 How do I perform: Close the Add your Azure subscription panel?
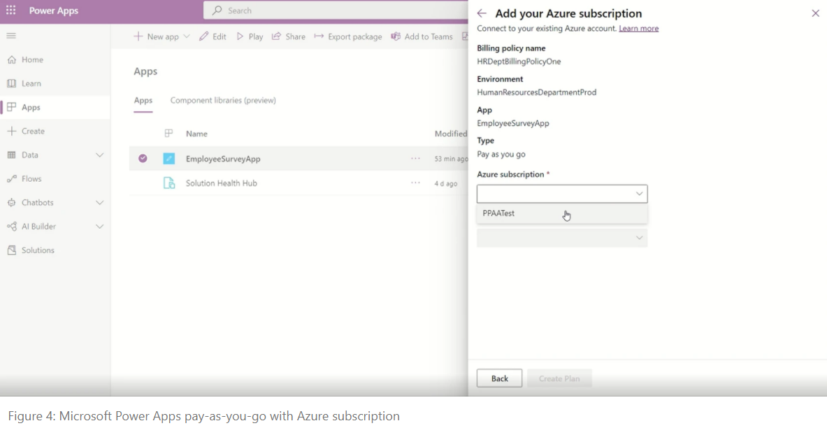click(815, 14)
